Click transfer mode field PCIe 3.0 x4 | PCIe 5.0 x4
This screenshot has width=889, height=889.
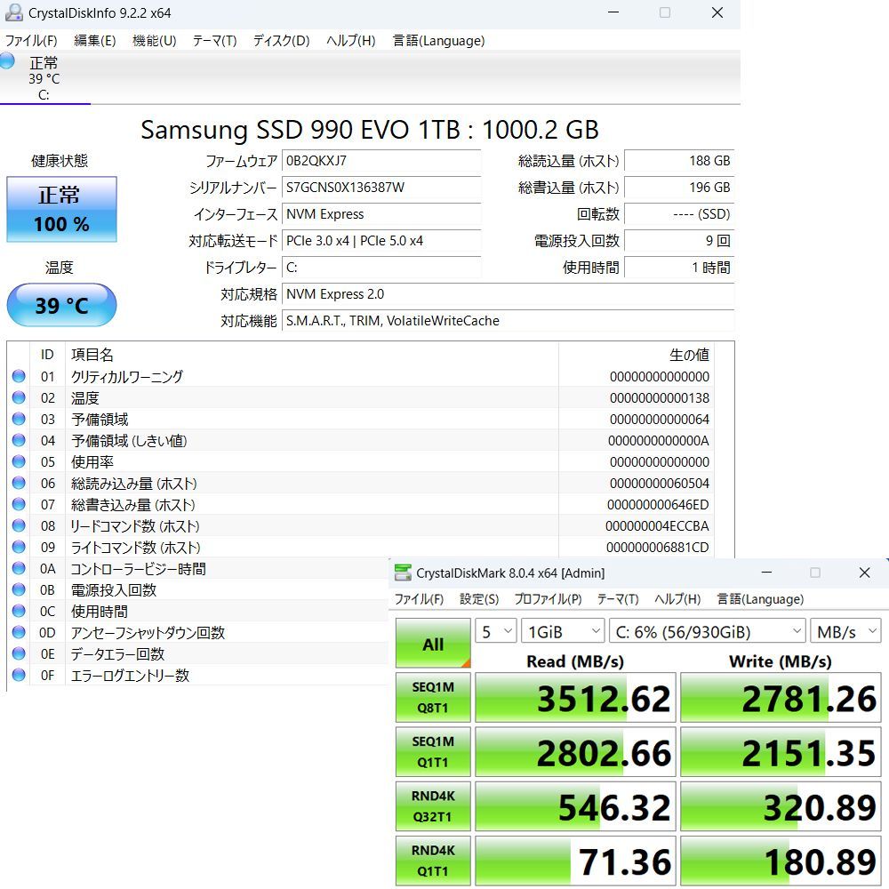point(381,240)
